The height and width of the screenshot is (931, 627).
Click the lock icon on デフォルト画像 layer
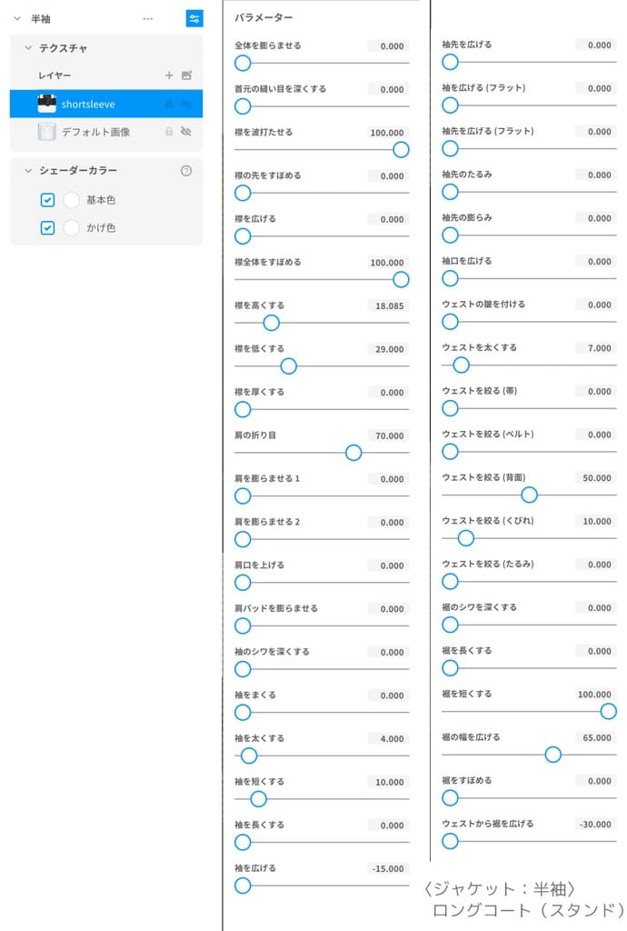[169, 132]
